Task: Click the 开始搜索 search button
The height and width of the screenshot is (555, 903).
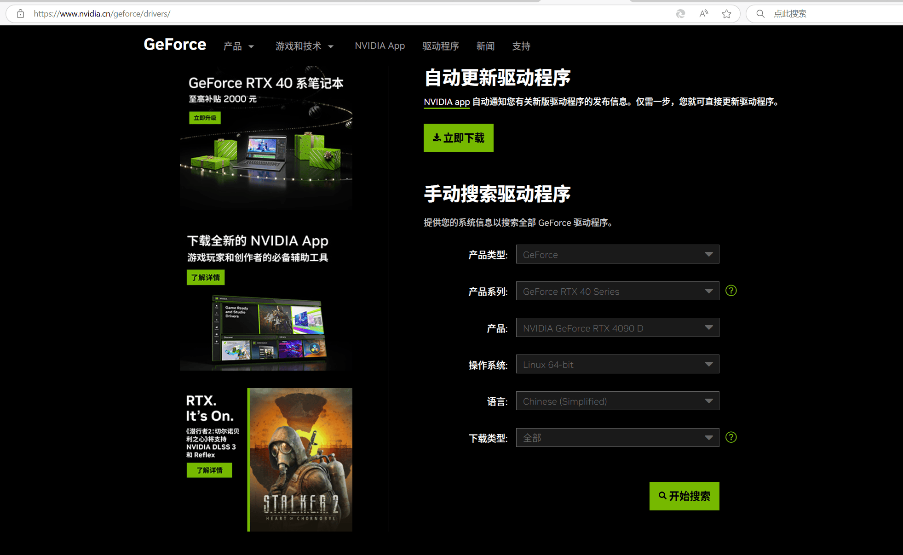Action: pos(684,496)
